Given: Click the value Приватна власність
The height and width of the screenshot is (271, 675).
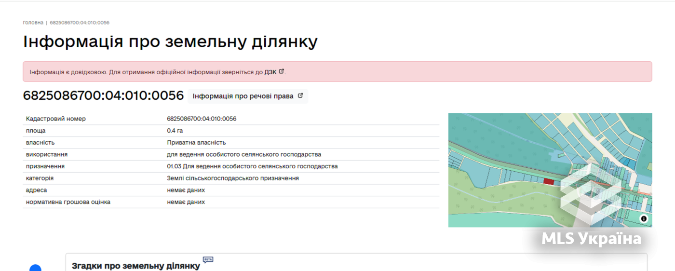Looking at the screenshot, I should pyautogui.click(x=196, y=143).
